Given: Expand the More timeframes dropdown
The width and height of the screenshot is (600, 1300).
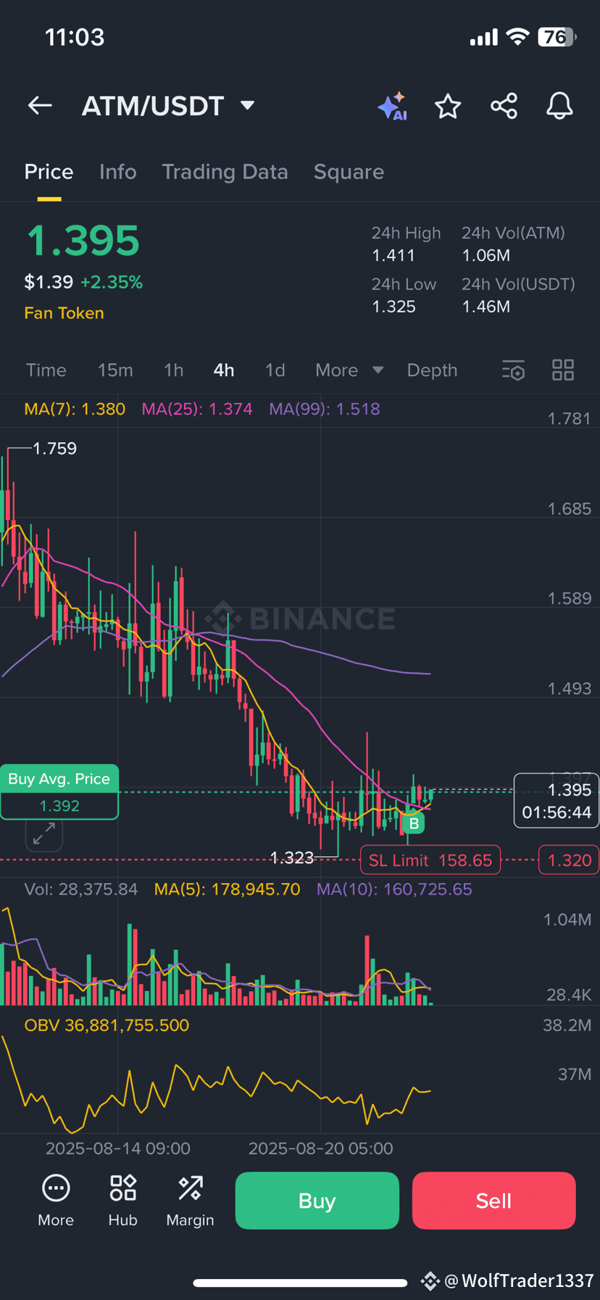Looking at the screenshot, I should pos(349,370).
